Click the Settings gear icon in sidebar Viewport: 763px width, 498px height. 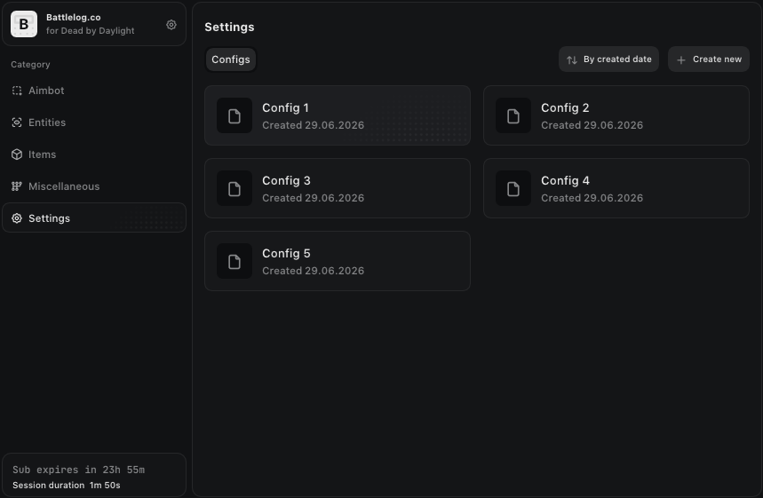click(x=17, y=218)
